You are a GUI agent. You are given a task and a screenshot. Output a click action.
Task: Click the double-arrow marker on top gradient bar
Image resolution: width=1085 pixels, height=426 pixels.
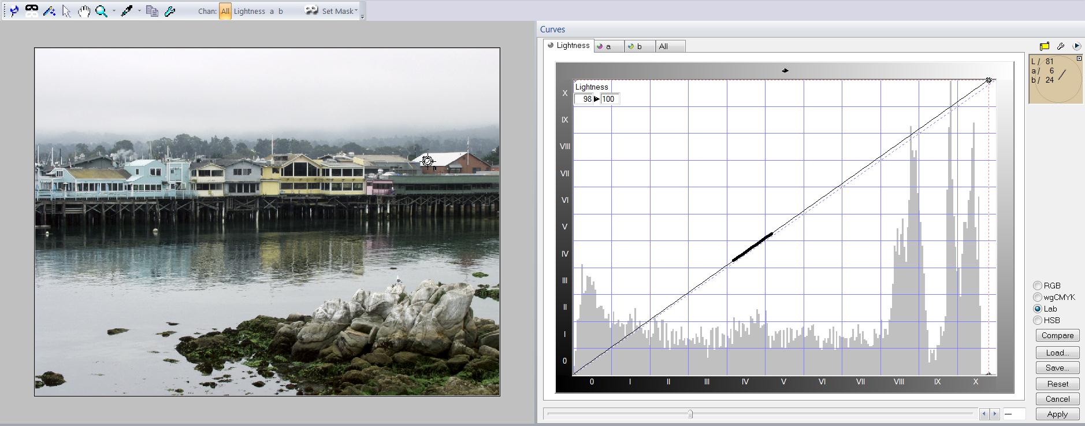pyautogui.click(x=785, y=71)
